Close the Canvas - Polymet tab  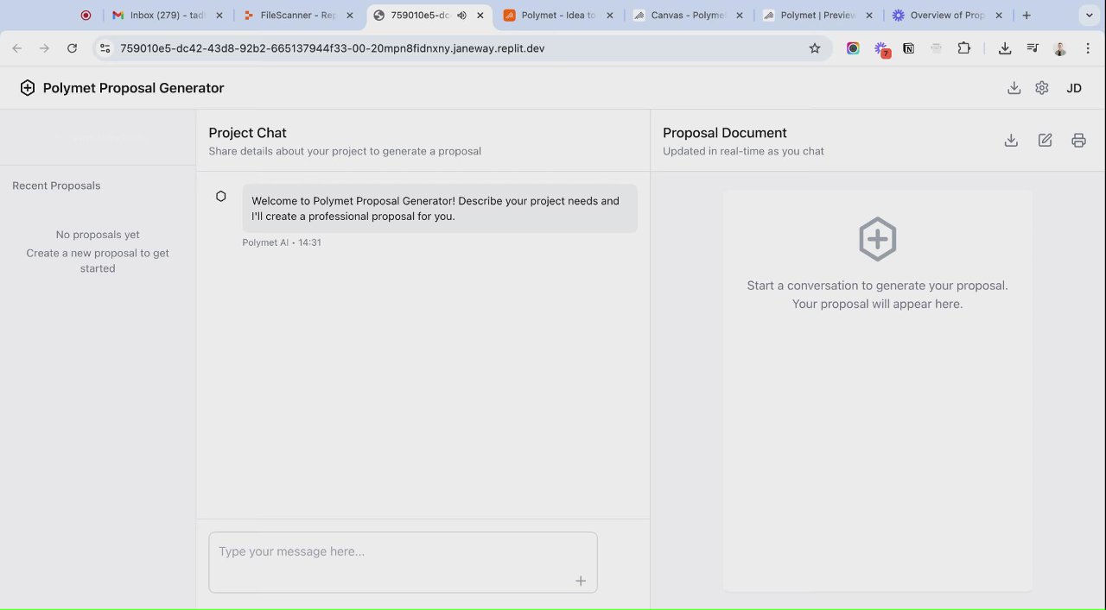coord(740,16)
